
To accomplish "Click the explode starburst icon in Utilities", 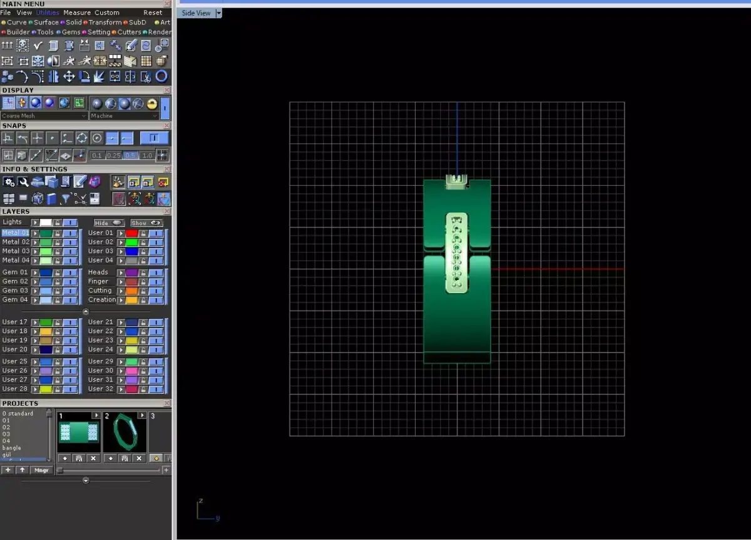I will tap(100, 76).
